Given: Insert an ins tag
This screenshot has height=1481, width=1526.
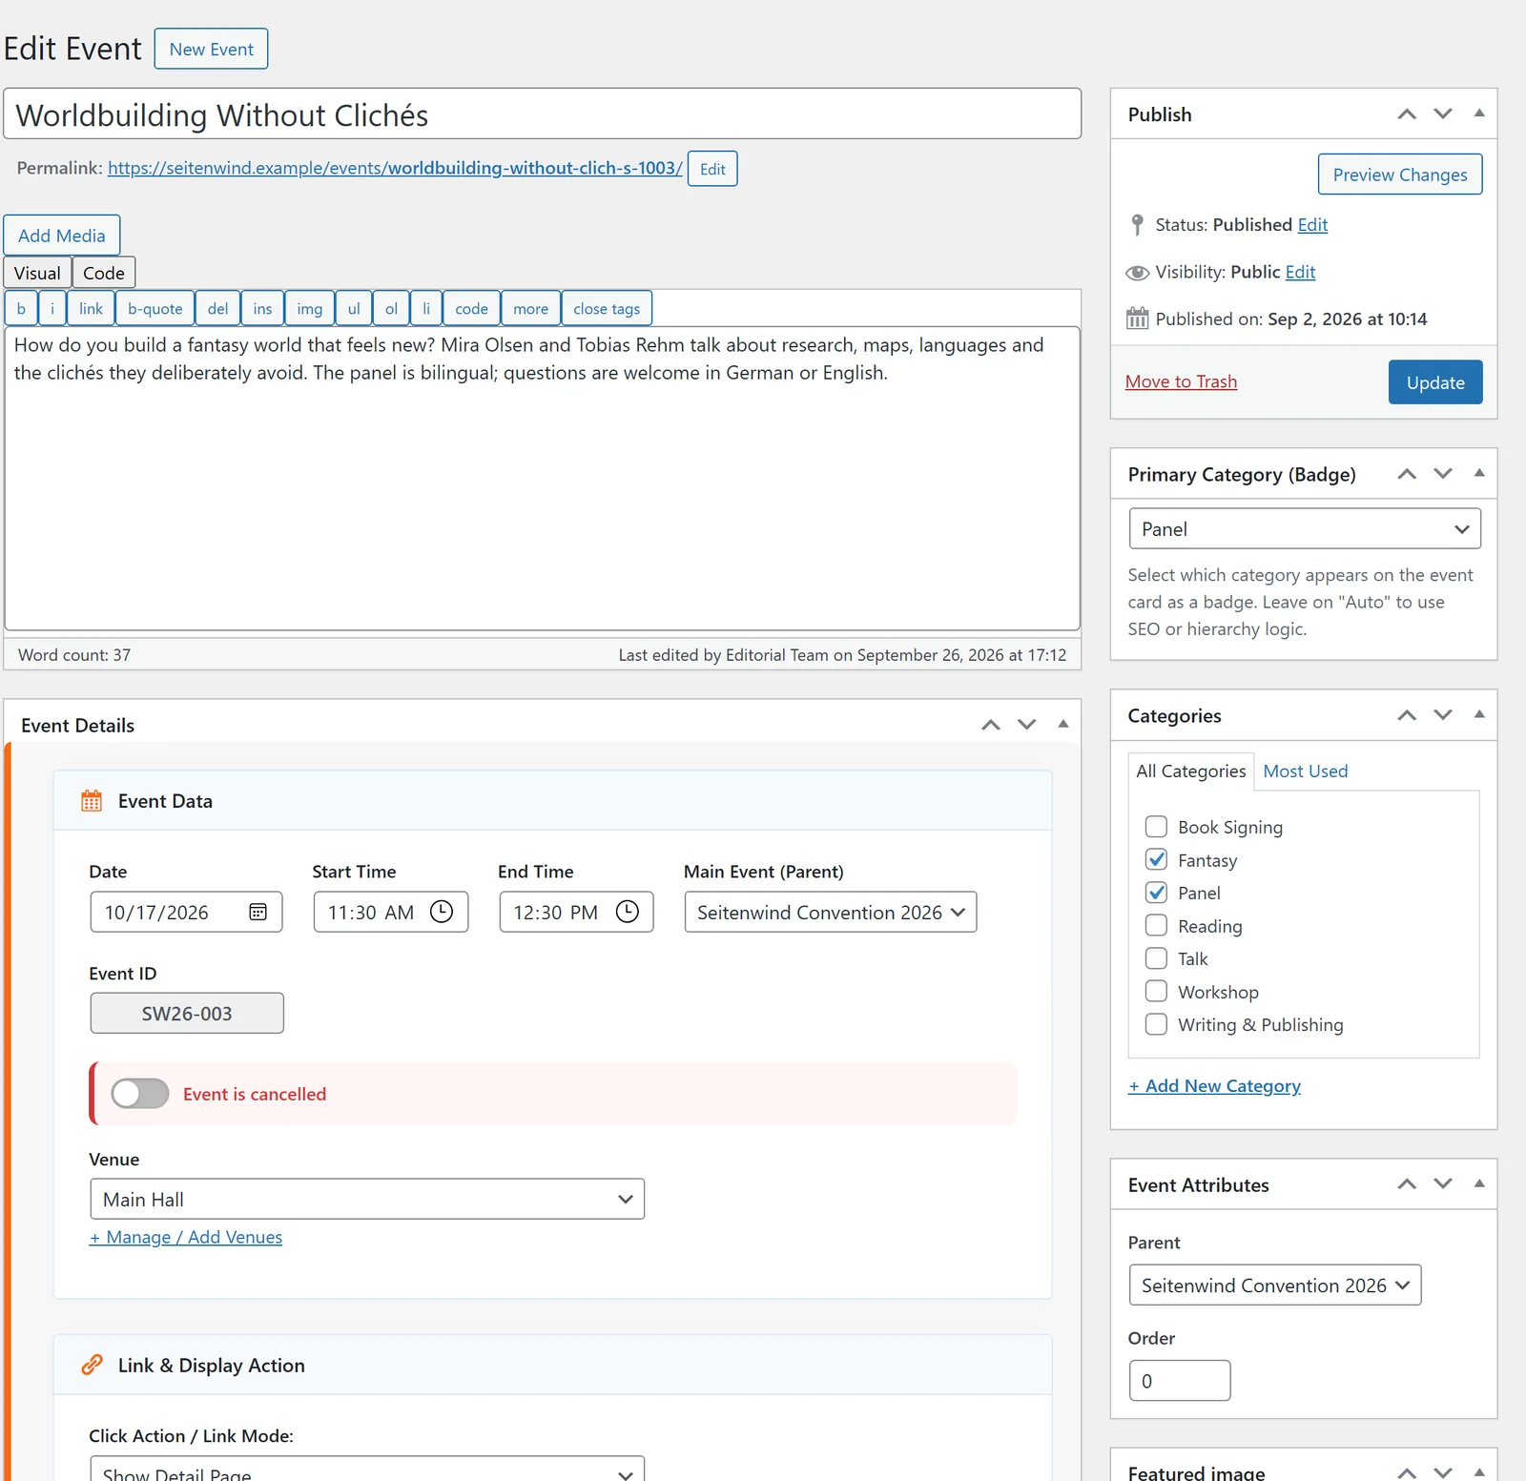Looking at the screenshot, I should (262, 308).
